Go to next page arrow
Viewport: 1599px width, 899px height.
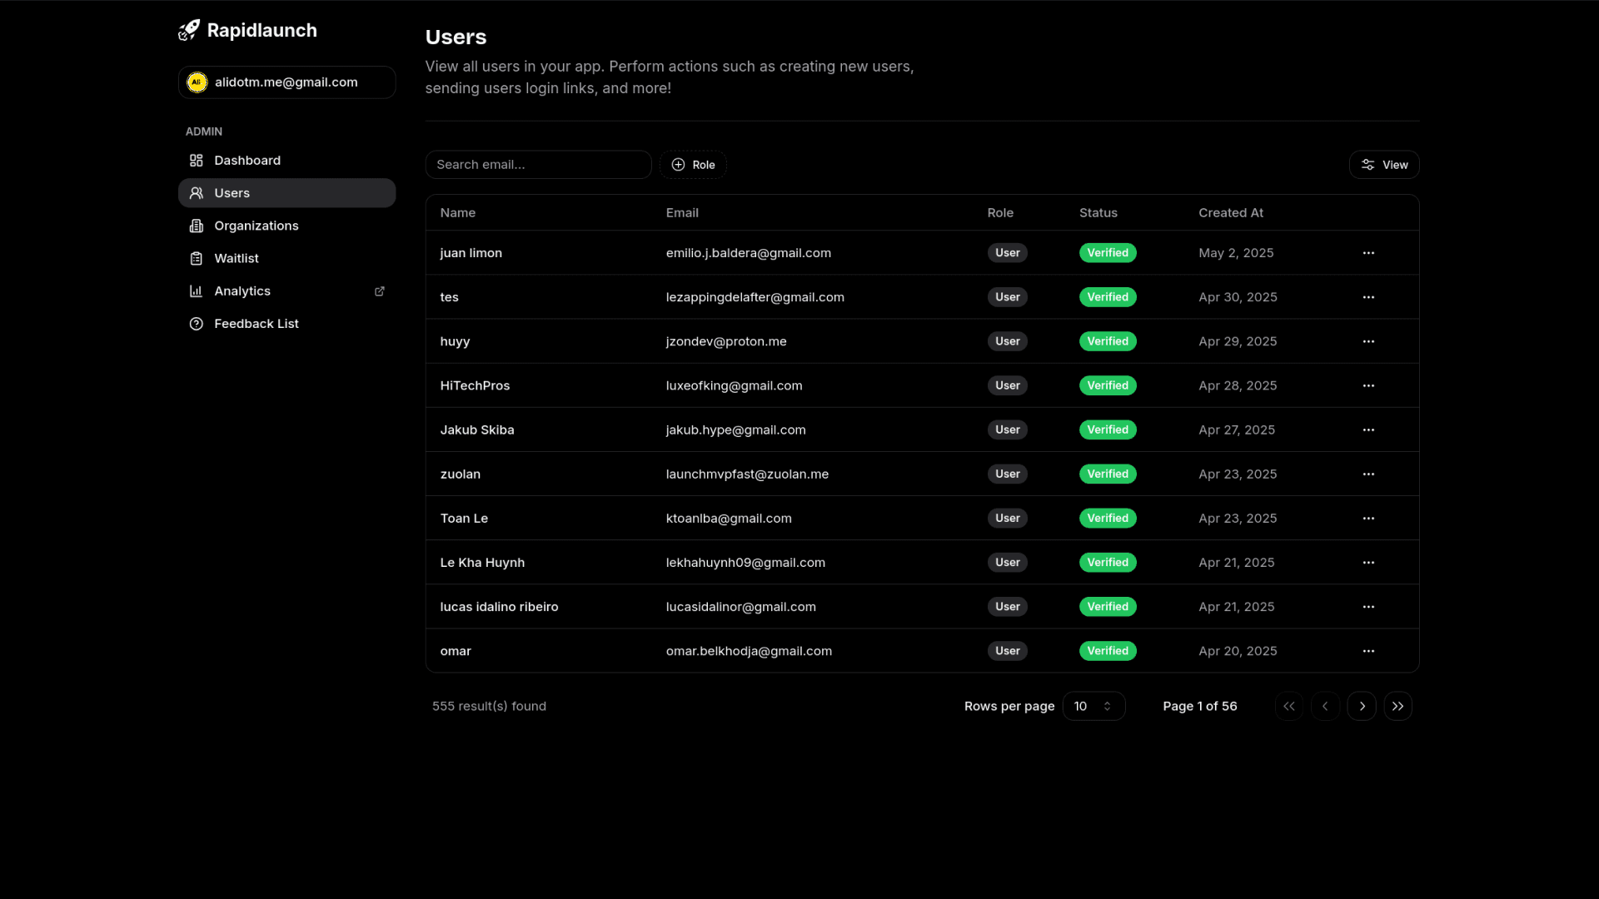click(x=1362, y=706)
